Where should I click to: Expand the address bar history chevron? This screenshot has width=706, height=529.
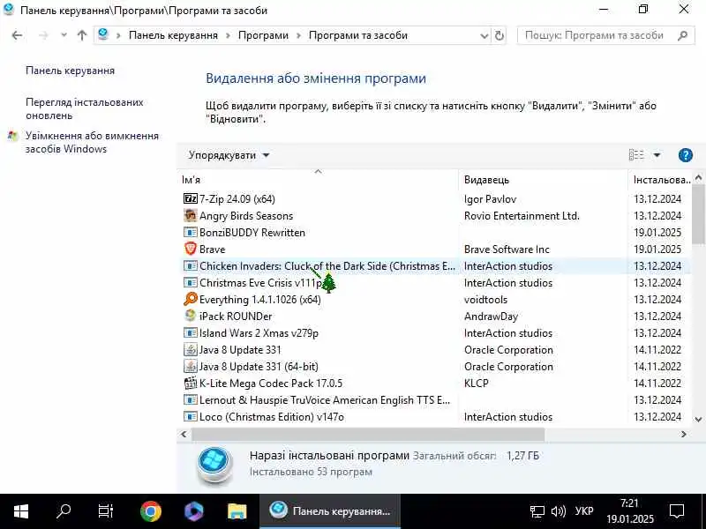coord(484,35)
